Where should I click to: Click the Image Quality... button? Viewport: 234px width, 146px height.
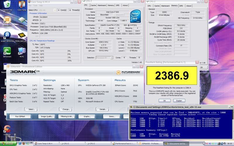47,117
